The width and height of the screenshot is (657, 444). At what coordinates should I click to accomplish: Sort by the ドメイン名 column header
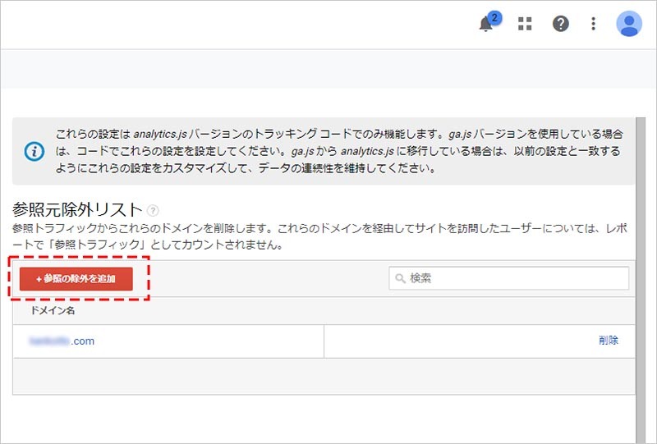click(x=53, y=311)
